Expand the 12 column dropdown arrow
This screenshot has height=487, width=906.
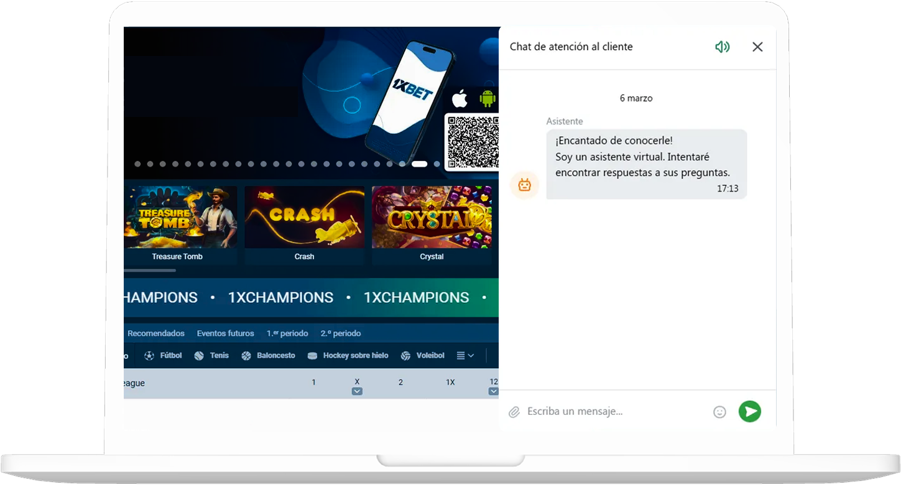pos(494,391)
